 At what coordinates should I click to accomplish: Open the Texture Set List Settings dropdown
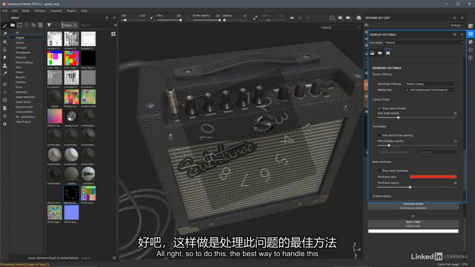coord(457,25)
